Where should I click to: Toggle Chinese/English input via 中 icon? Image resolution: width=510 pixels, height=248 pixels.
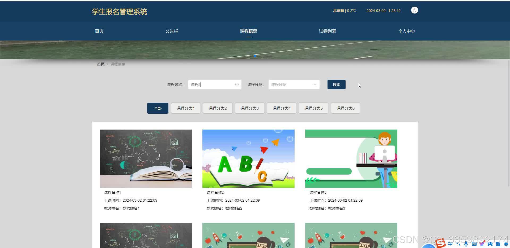coord(450,244)
